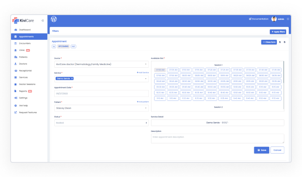
Task: Choose the 11:55 AM slot
Action: point(276,98)
